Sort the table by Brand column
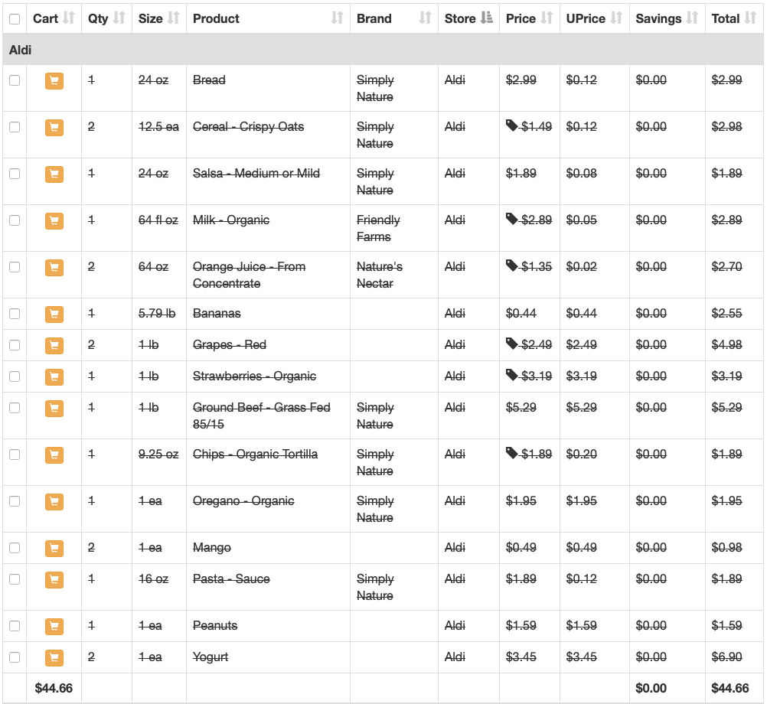This screenshot has height=704, width=767. (x=394, y=18)
